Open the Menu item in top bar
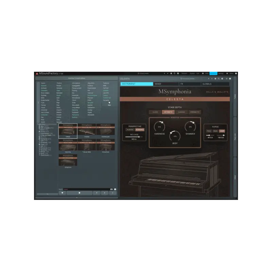 232,73
